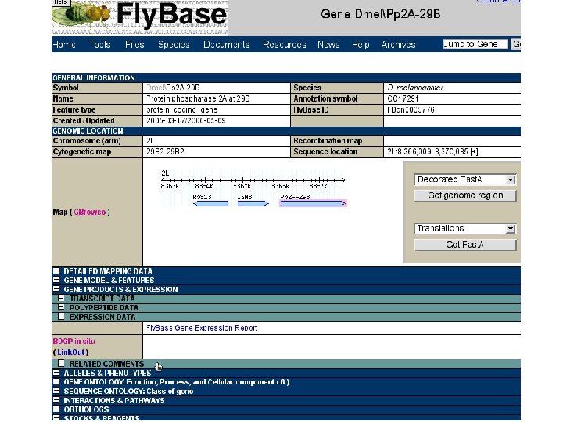Image resolution: width=563 pixels, height=422 pixels.
Task: Open the LinkOut link
Action: pos(70,352)
